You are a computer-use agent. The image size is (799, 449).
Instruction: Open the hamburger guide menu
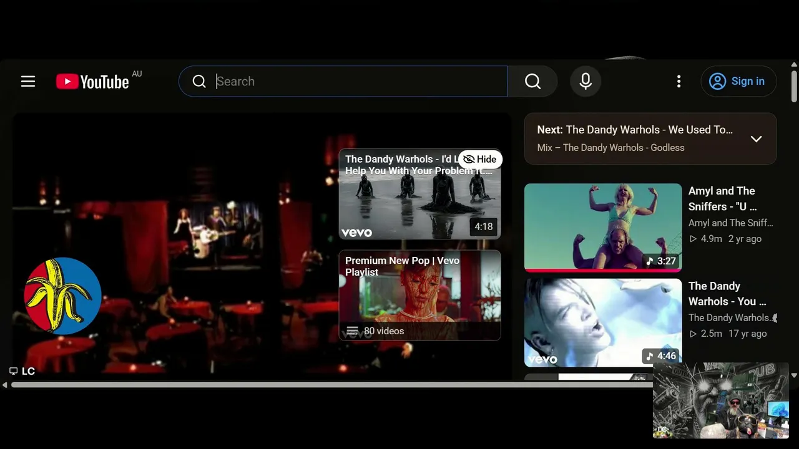(28, 82)
